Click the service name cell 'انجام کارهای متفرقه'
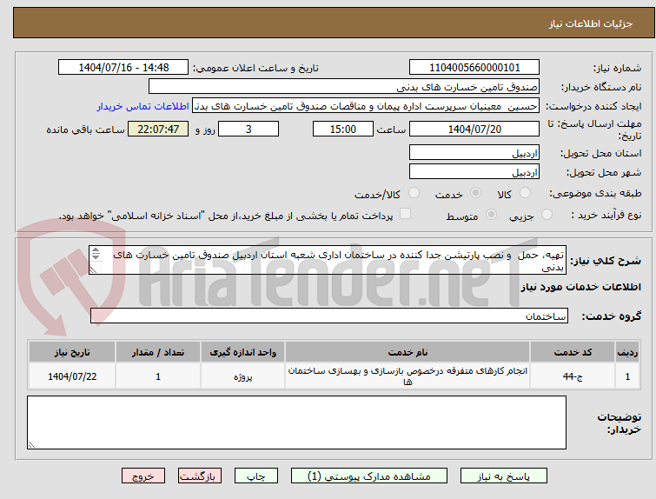The image size is (656, 499). point(408,376)
